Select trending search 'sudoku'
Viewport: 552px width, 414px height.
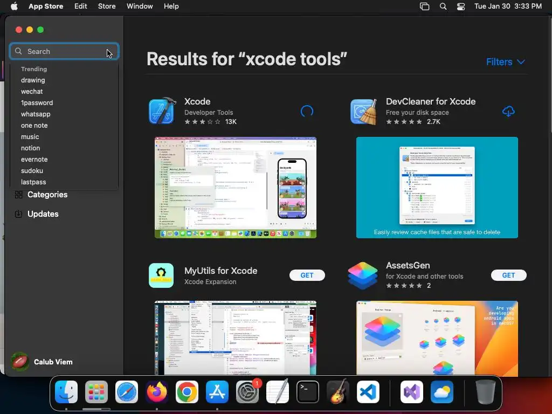(x=32, y=171)
